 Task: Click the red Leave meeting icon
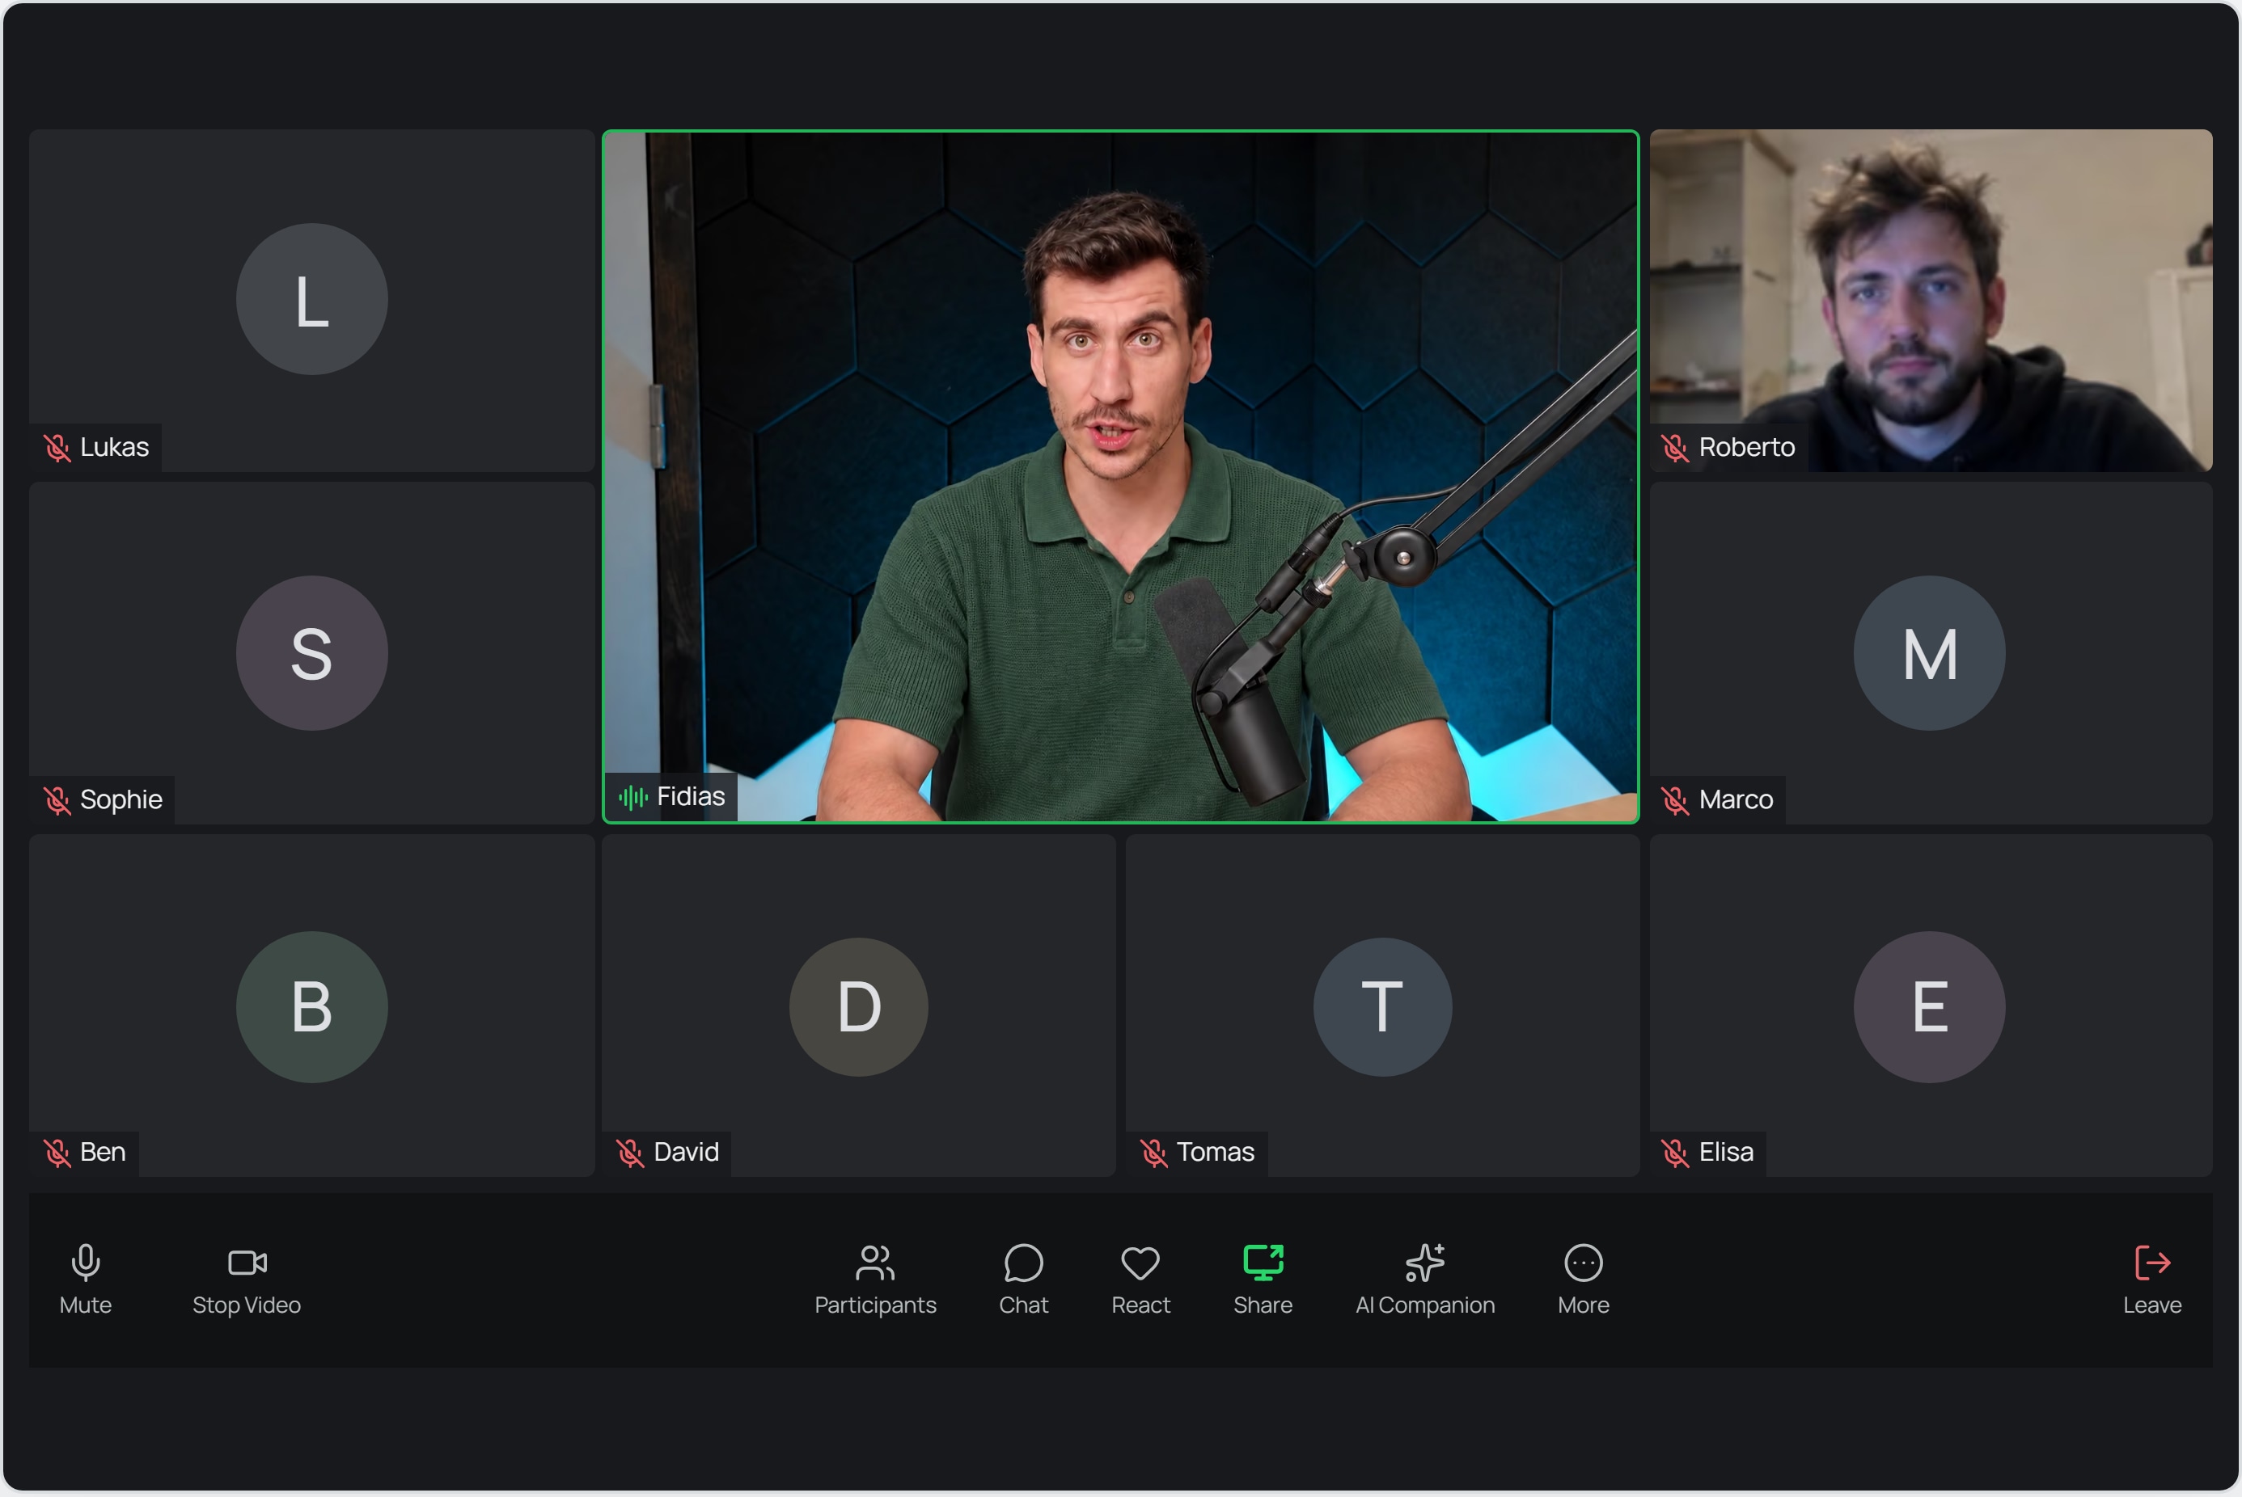(2151, 1262)
